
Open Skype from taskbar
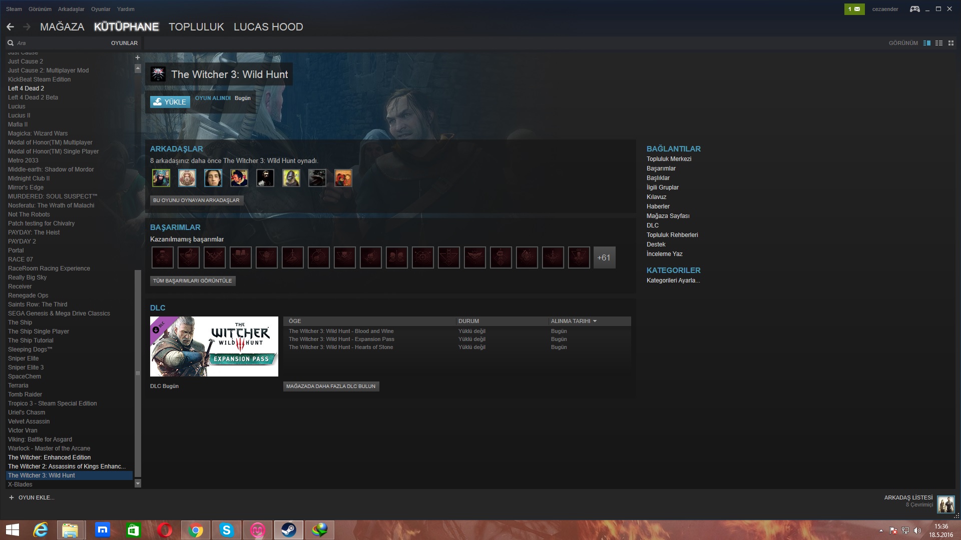[x=227, y=530]
